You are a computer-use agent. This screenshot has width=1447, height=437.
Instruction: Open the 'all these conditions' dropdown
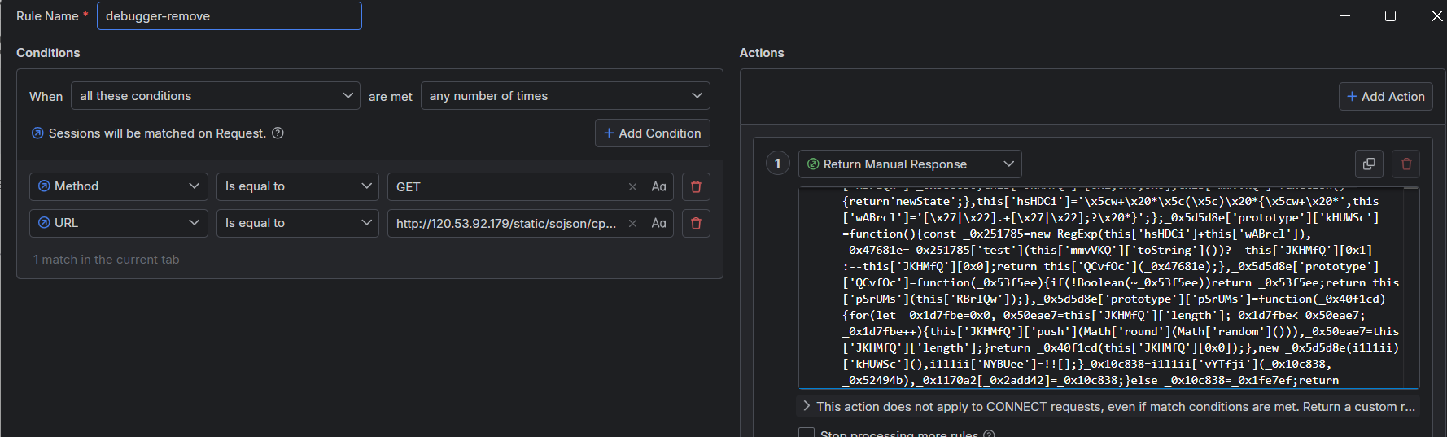pos(216,96)
